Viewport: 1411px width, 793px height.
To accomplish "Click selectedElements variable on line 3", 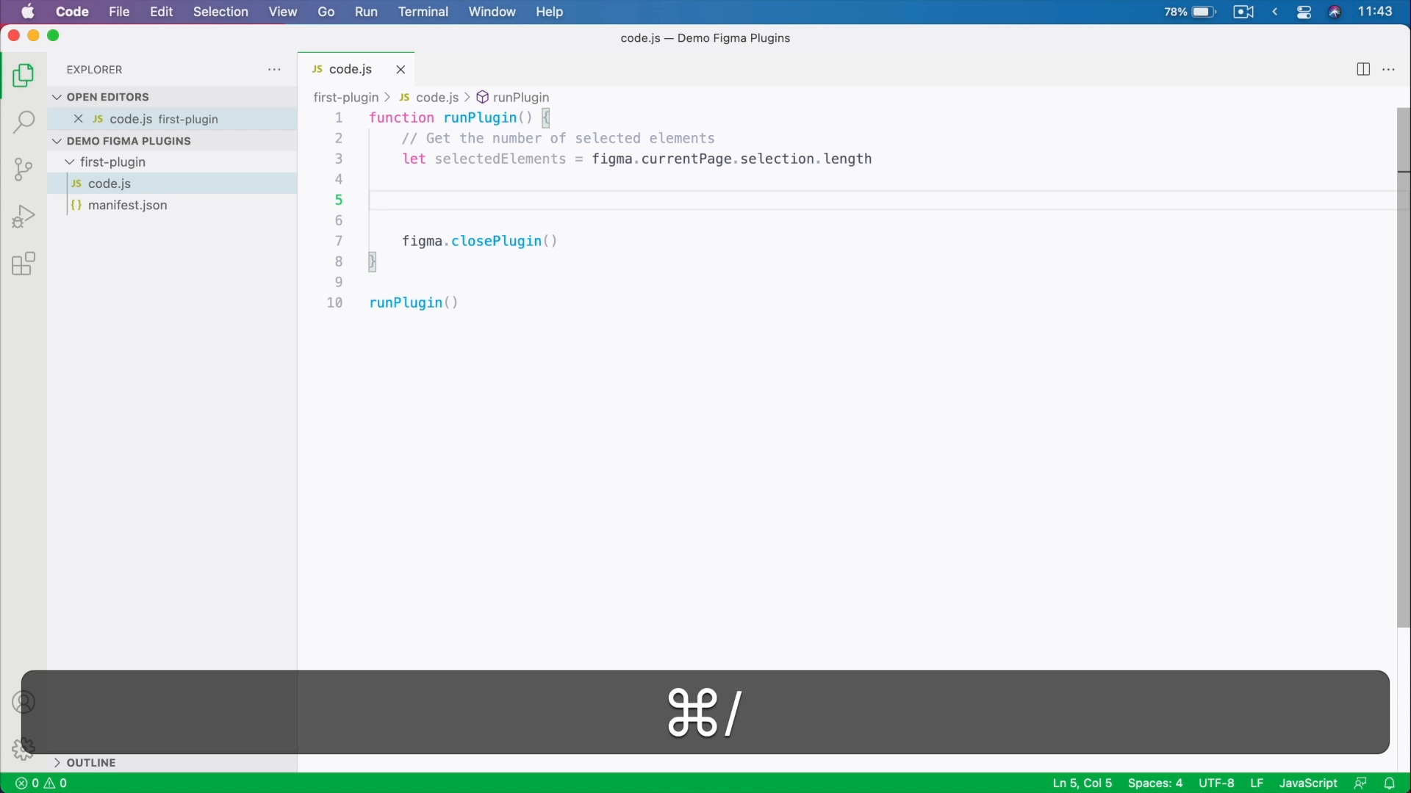I will coord(500,159).
